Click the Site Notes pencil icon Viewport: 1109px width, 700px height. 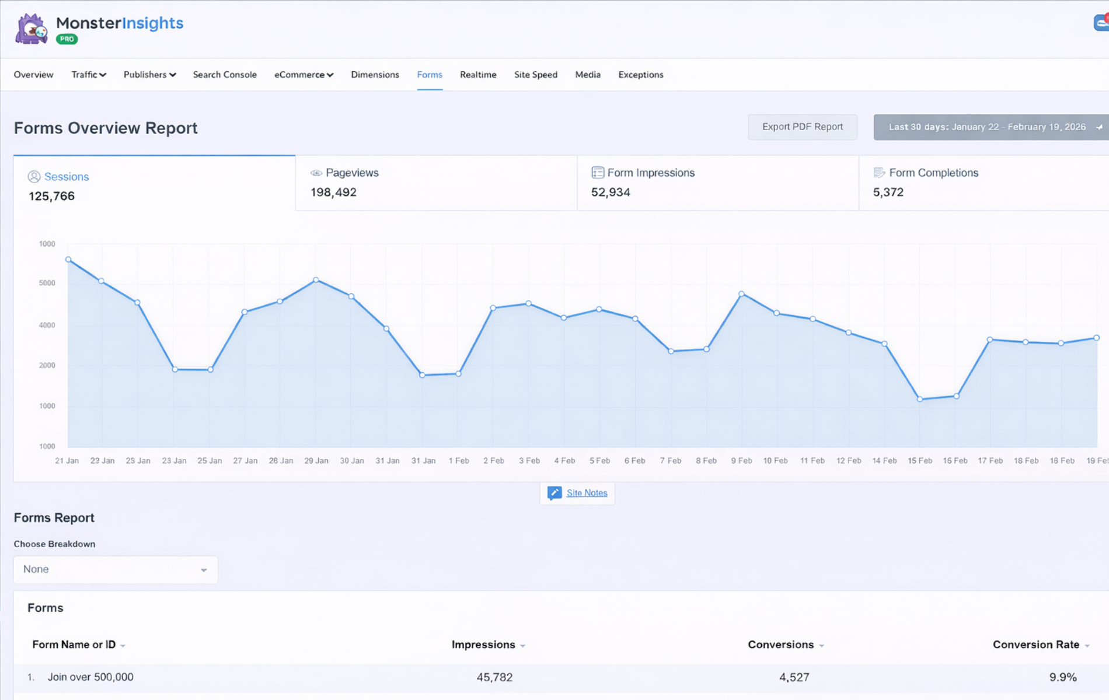(x=554, y=493)
